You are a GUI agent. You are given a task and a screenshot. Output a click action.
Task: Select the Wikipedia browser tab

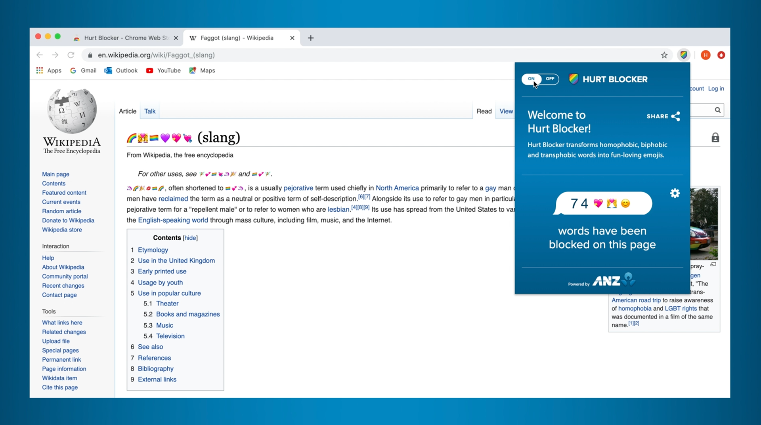click(x=242, y=38)
